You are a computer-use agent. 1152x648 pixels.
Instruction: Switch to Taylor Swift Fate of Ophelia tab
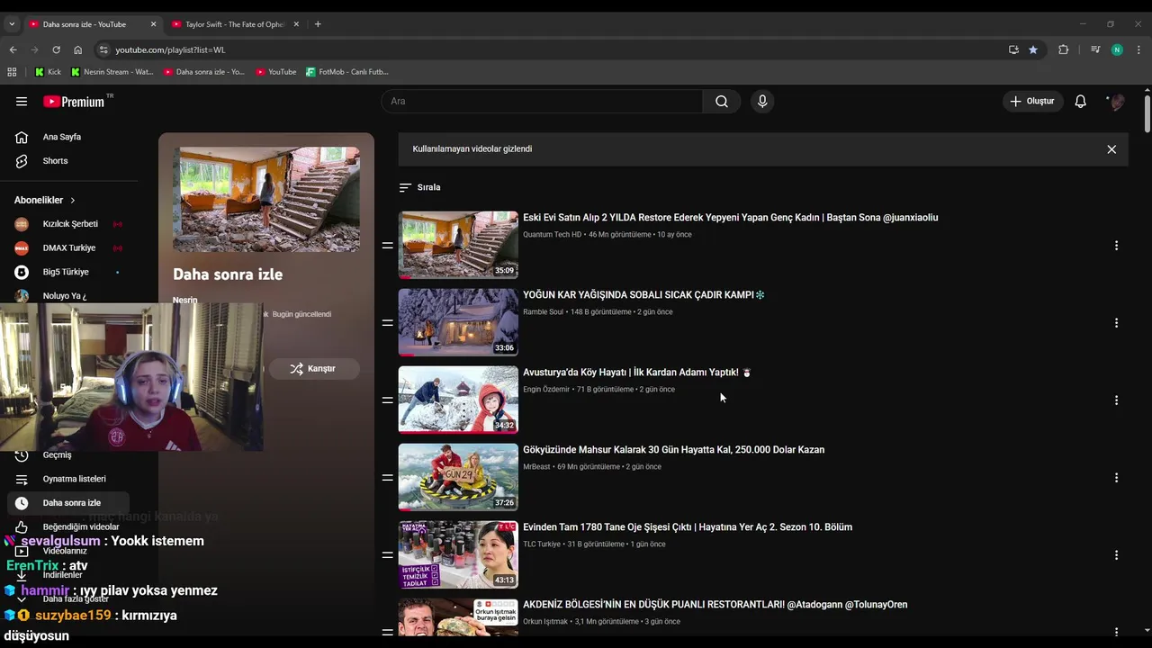[234, 24]
